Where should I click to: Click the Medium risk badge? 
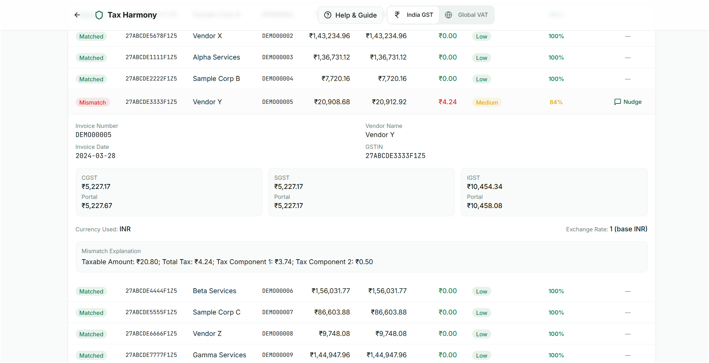(x=487, y=102)
